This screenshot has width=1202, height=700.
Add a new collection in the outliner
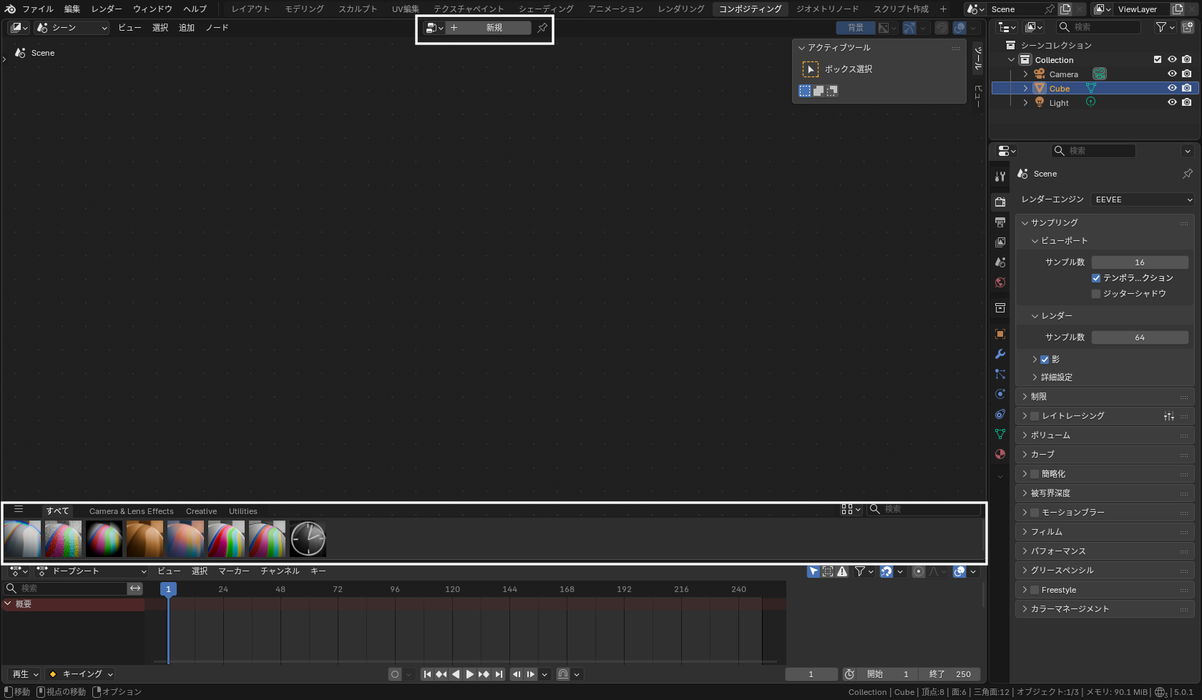tap(1188, 27)
